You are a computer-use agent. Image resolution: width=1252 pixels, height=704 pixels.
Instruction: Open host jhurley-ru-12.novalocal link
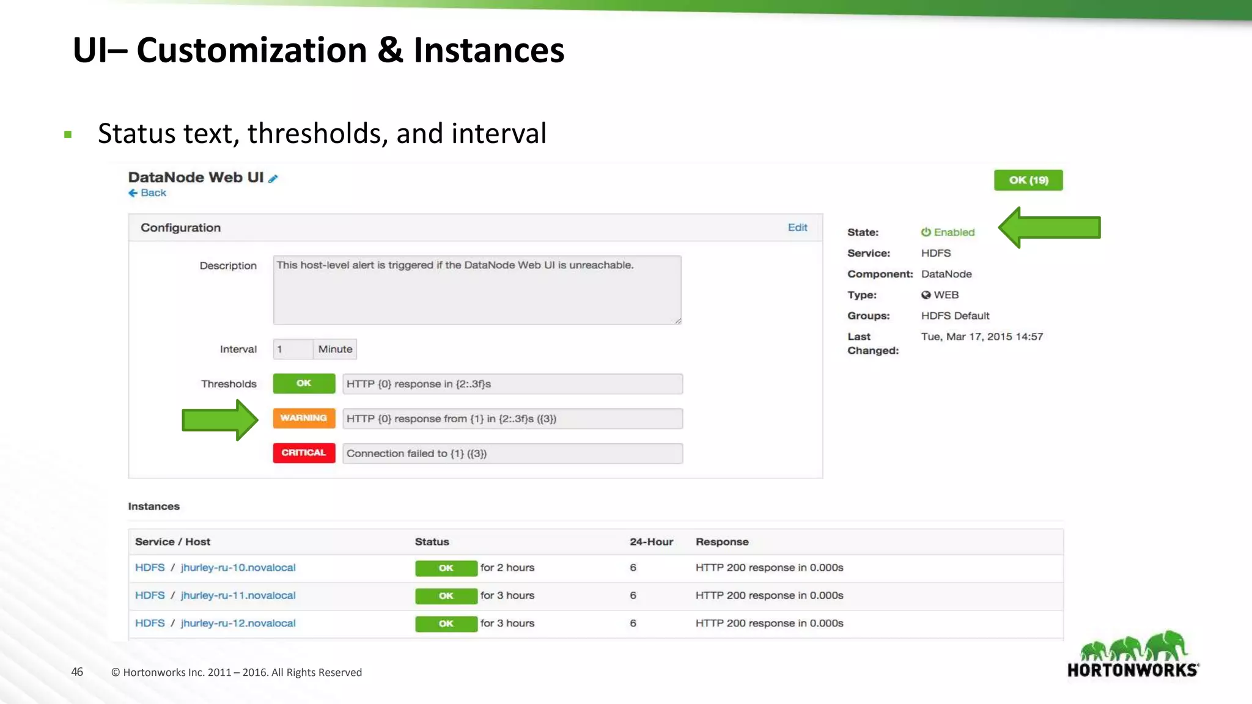point(238,623)
